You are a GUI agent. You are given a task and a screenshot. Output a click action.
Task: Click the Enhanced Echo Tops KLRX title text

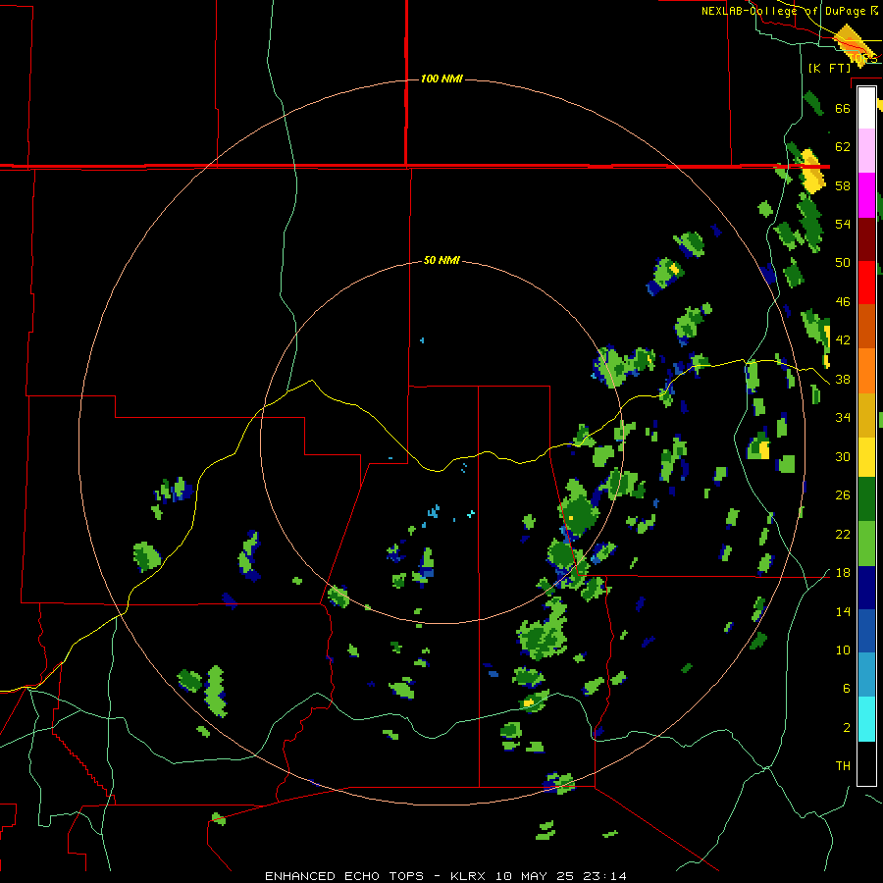(445, 876)
